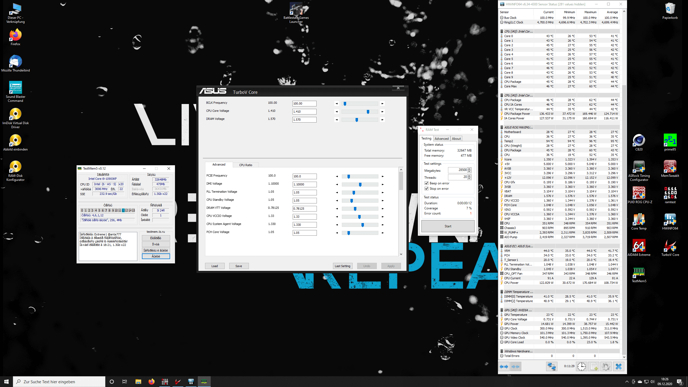This screenshot has width=688, height=387.
Task: Open Papierkorb recycle bin
Action: 670,11
